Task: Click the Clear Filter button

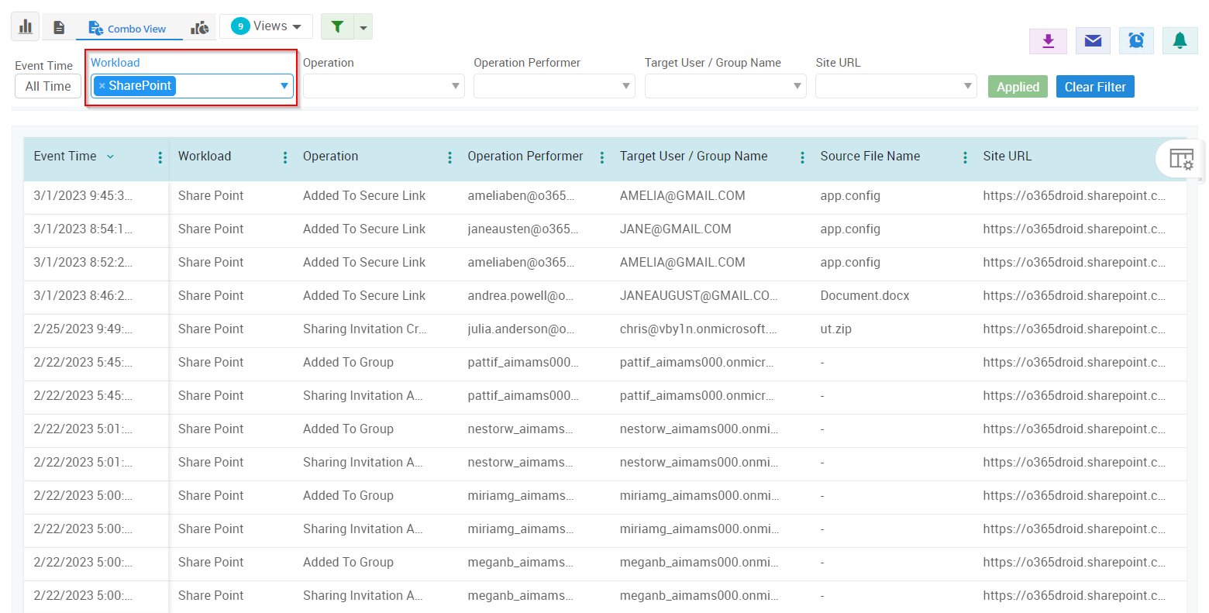Action: pos(1095,86)
